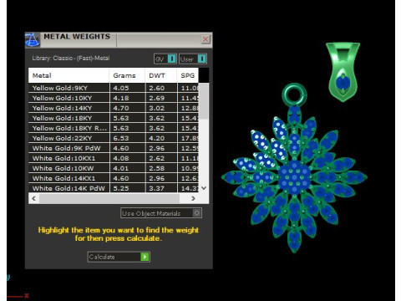Click the 4.20 DWT value

pos(156,138)
